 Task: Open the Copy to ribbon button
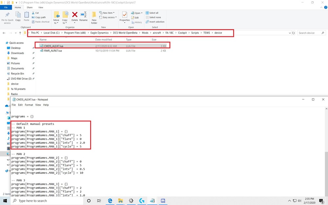click(x=65, y=17)
